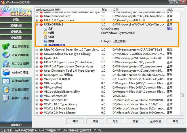
Task: Click red icon beside VCWiz 10.0 Type Library
Action: pyautogui.click(x=41, y=104)
